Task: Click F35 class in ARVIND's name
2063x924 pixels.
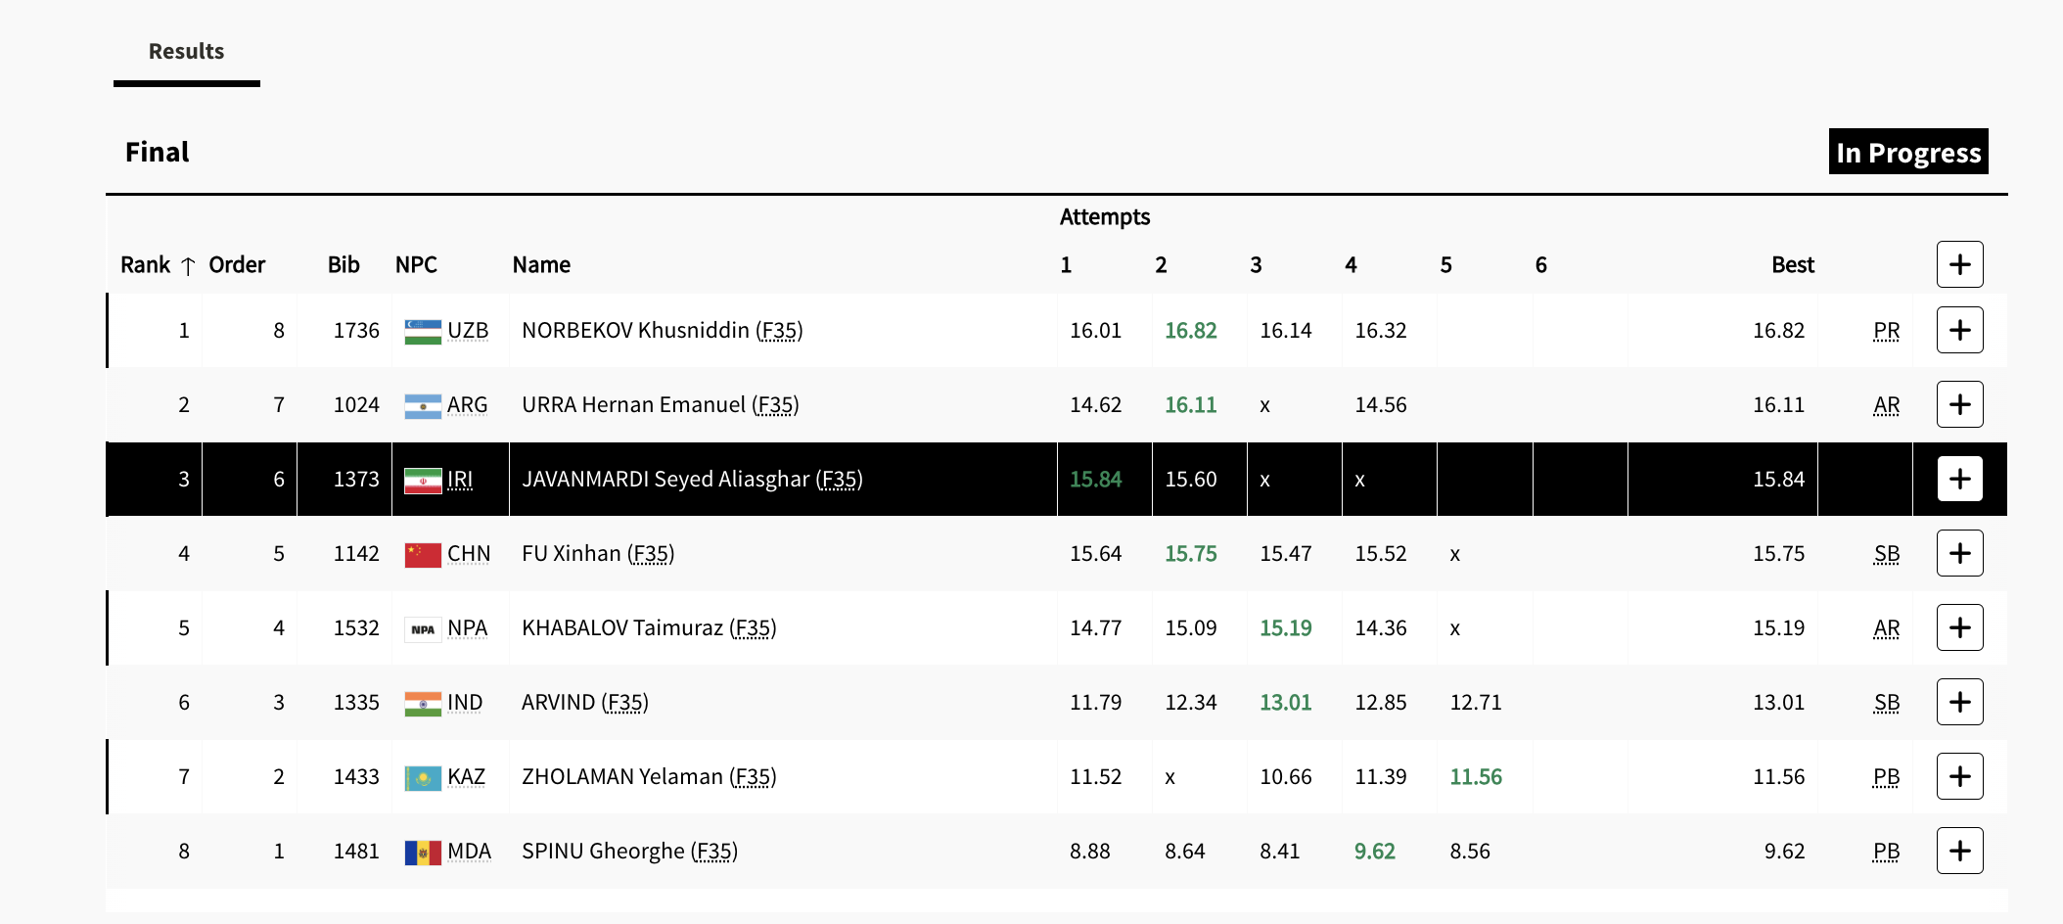Action: point(624,703)
